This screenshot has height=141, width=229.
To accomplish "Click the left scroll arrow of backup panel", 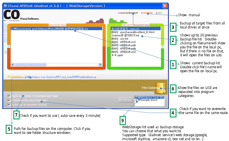I will click(x=9, y=46).
